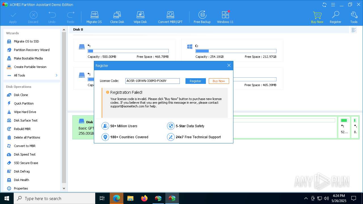Click the Redo toolbar icon
This screenshot has height=204, width=363.
coord(71,17)
